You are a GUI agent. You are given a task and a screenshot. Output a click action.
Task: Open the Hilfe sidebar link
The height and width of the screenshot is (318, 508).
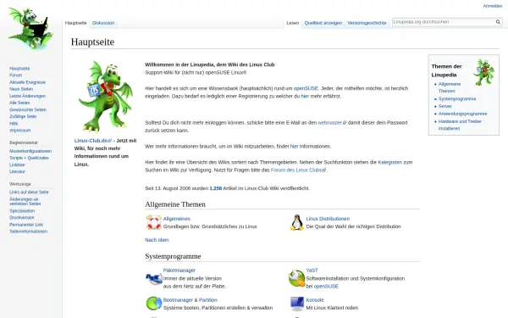click(14, 124)
